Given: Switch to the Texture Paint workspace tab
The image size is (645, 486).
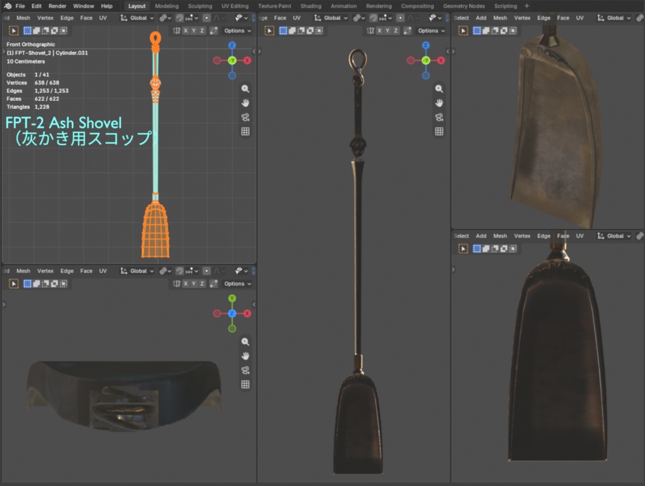Looking at the screenshot, I should (x=275, y=6).
